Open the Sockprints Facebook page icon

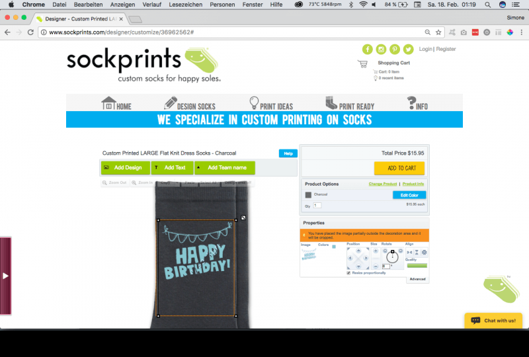point(368,50)
